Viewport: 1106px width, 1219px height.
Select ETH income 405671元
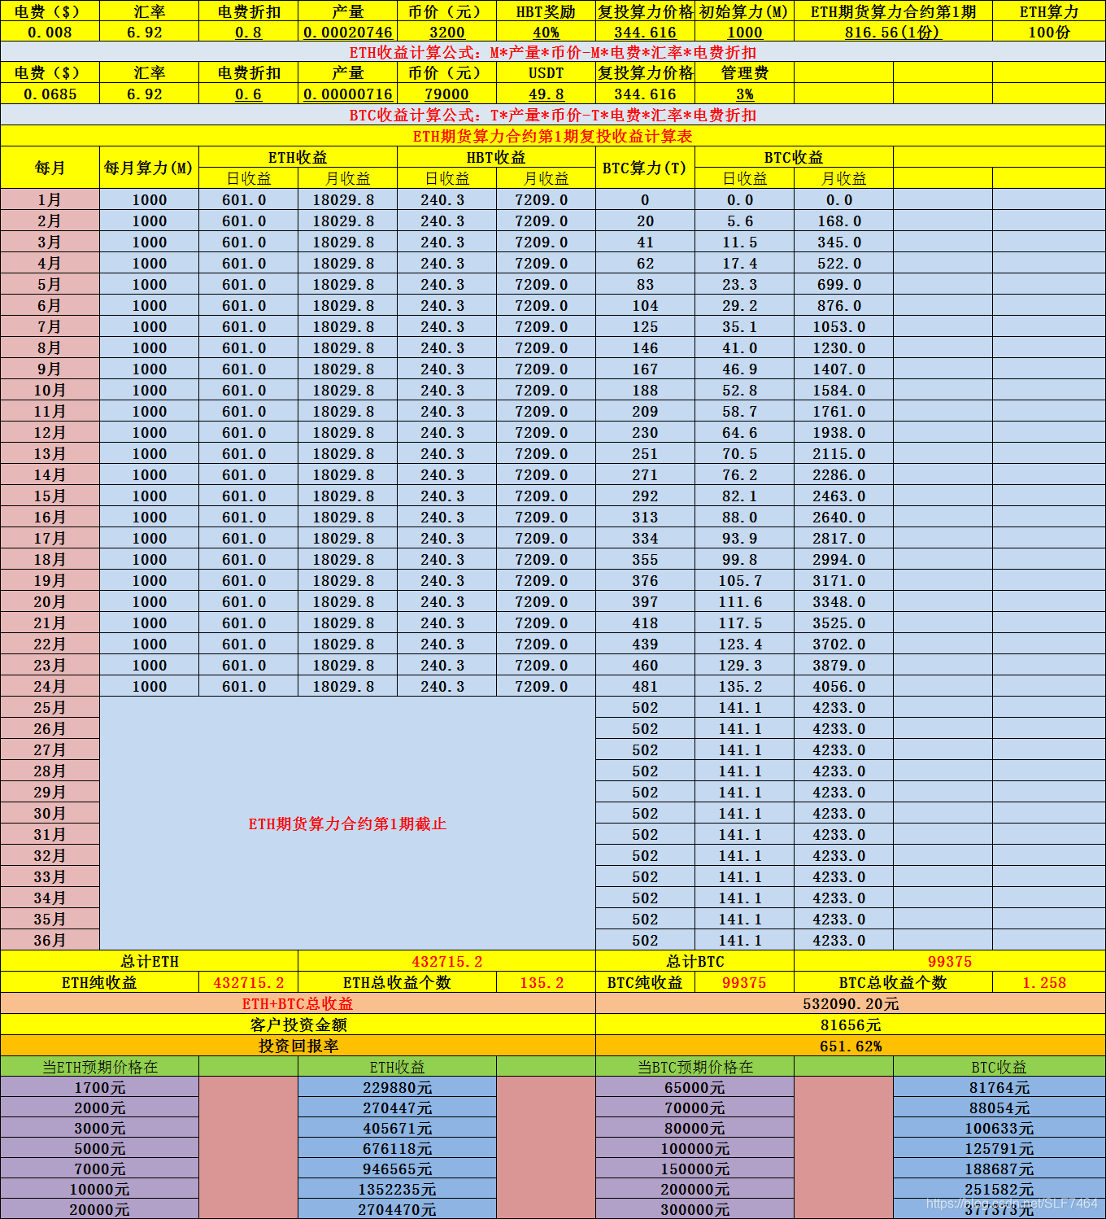[x=397, y=1129]
